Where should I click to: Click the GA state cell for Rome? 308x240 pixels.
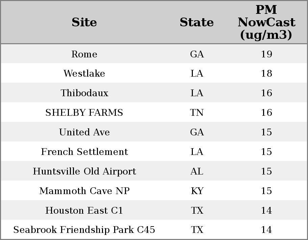click(x=197, y=54)
